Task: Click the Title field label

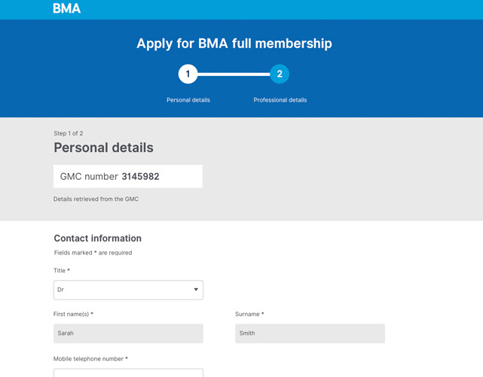Action: (x=62, y=271)
